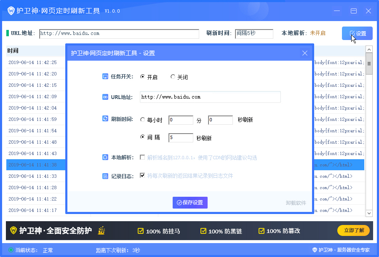Click the 任务开关 monitor icon
The width and height of the screenshot is (379, 257).
(x=105, y=77)
